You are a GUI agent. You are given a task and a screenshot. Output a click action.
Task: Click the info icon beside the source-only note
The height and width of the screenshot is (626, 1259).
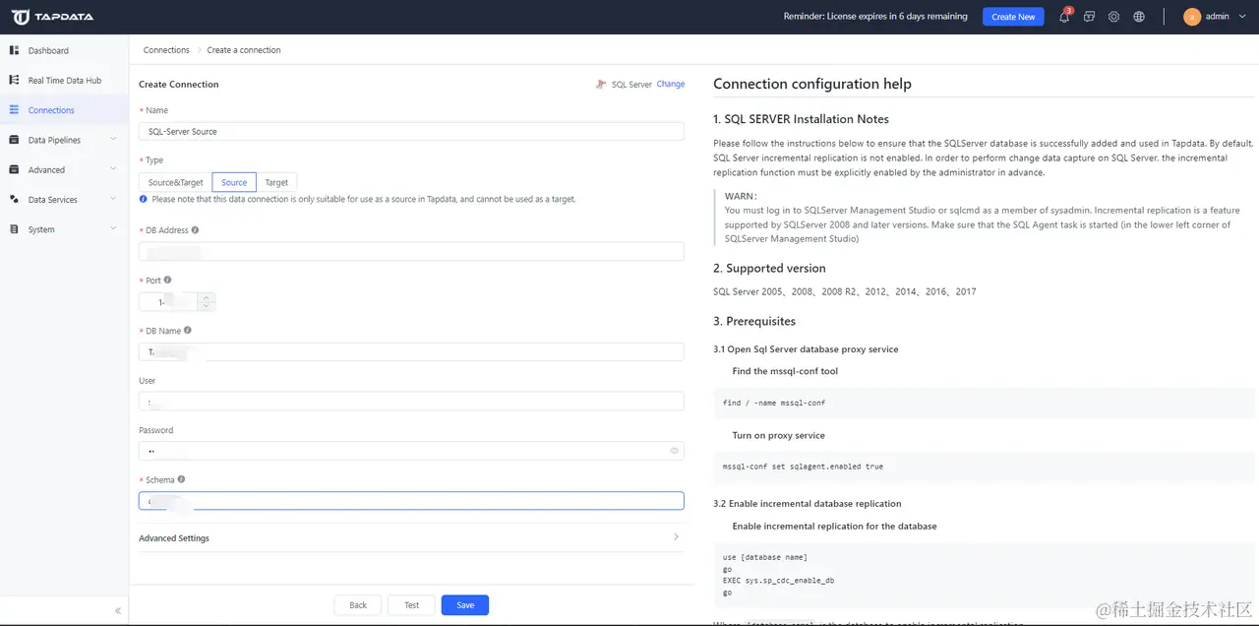click(x=144, y=199)
